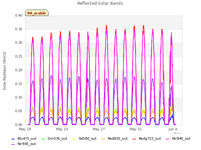Click the purple Nir945_out legend color marker
The width and height of the screenshot is (201, 150).
[13, 144]
